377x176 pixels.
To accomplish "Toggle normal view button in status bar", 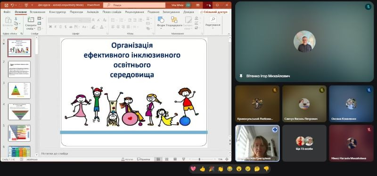I will 158,159.
